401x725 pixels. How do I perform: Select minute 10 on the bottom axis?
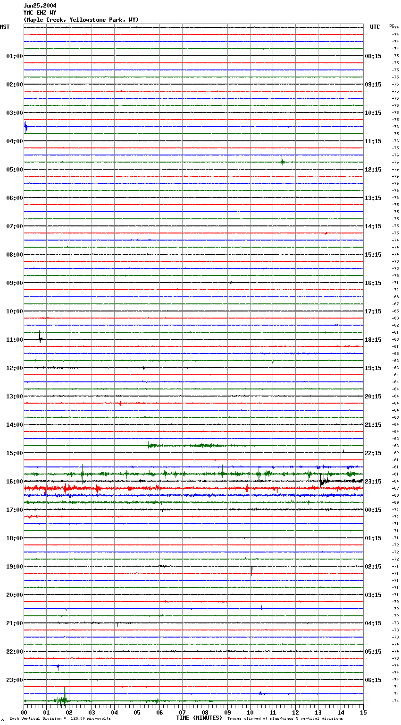tap(250, 712)
